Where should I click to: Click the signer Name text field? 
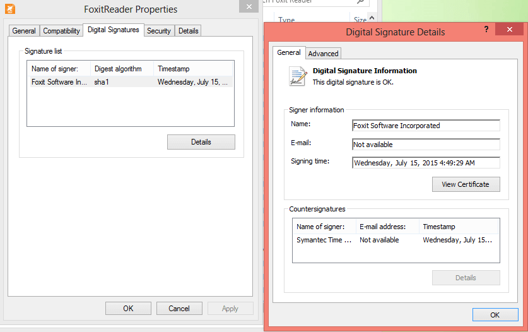(426, 126)
